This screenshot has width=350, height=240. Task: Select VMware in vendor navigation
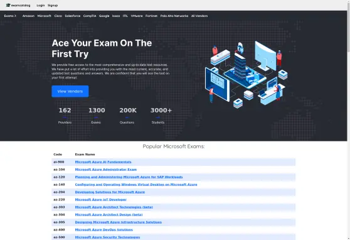137,16
